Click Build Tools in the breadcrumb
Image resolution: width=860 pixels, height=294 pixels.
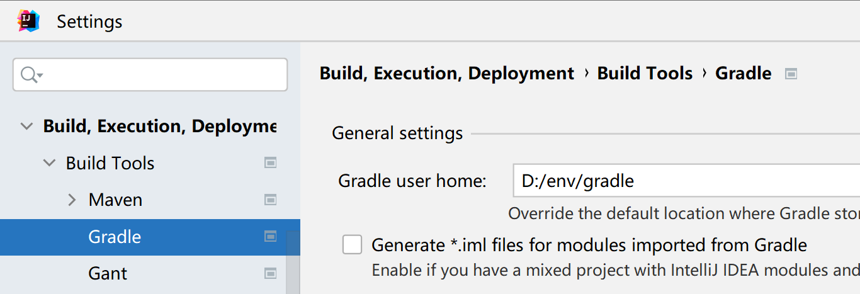[x=645, y=74]
